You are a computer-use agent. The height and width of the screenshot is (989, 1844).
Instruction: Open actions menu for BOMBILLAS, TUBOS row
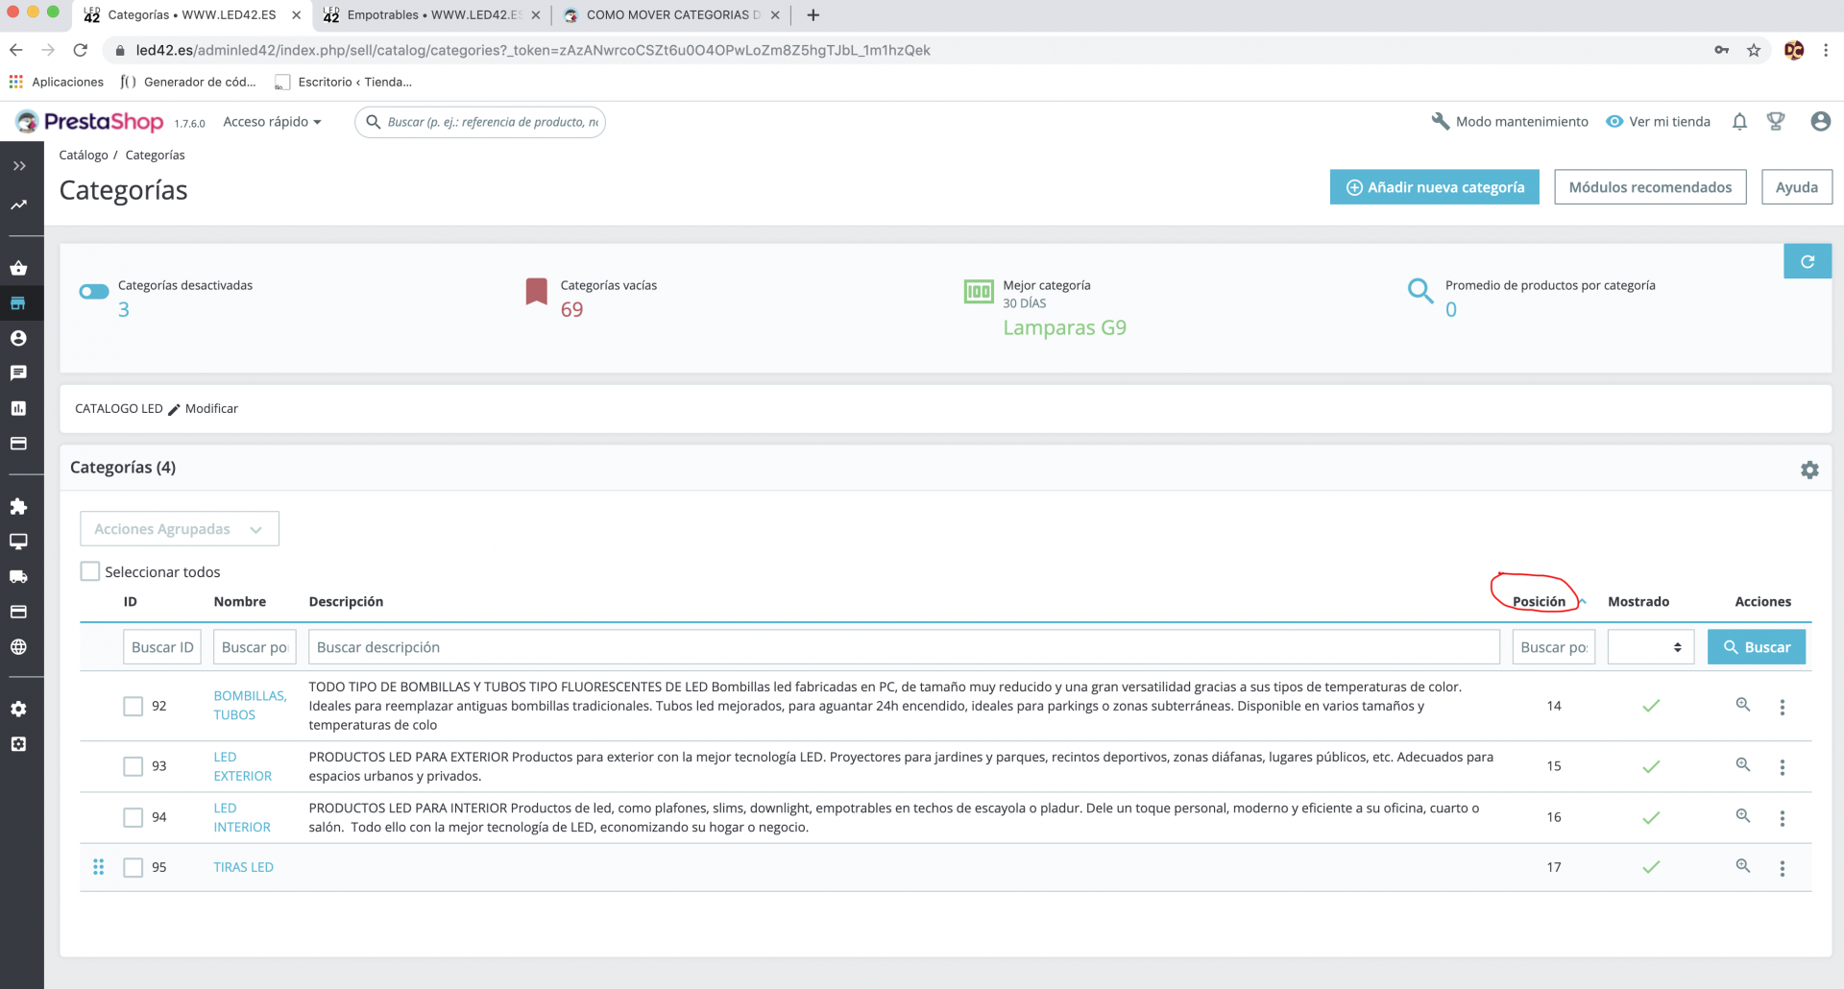[1782, 707]
